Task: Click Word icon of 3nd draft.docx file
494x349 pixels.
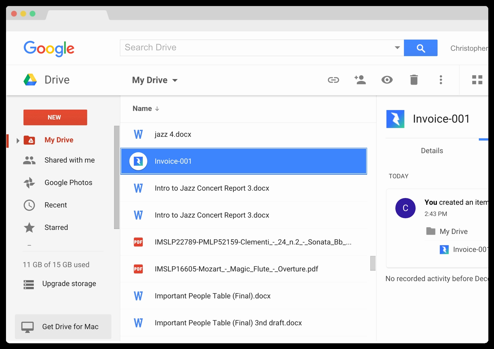Action: pos(138,323)
